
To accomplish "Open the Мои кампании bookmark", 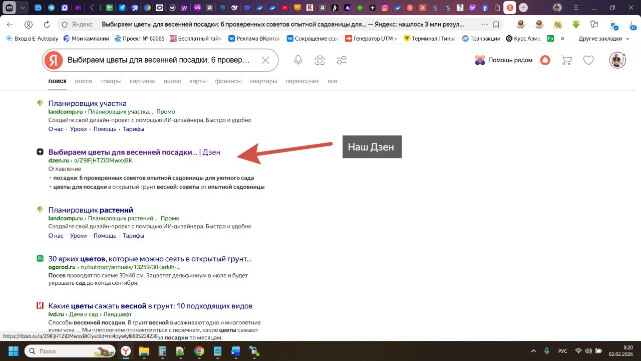I will [86, 39].
